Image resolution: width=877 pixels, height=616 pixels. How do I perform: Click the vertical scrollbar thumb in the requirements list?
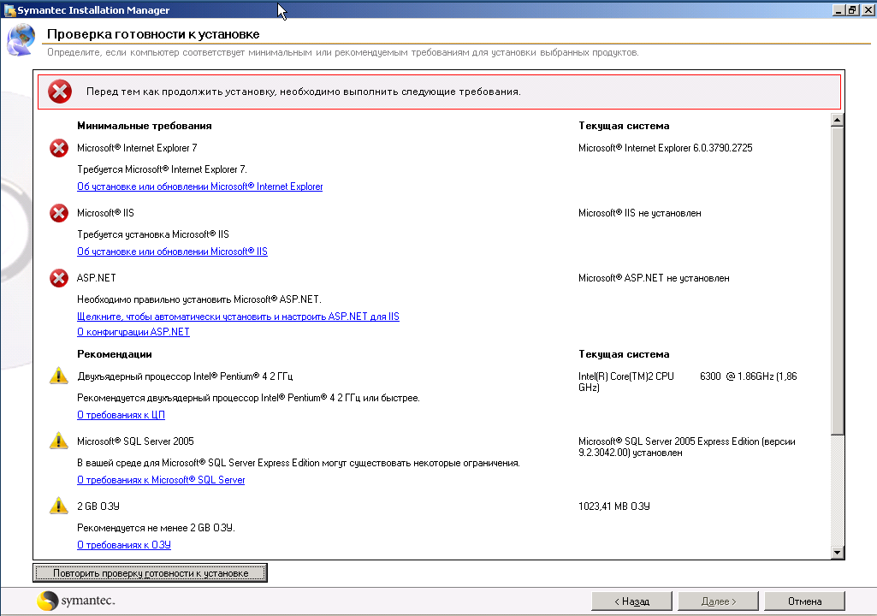(x=838, y=281)
